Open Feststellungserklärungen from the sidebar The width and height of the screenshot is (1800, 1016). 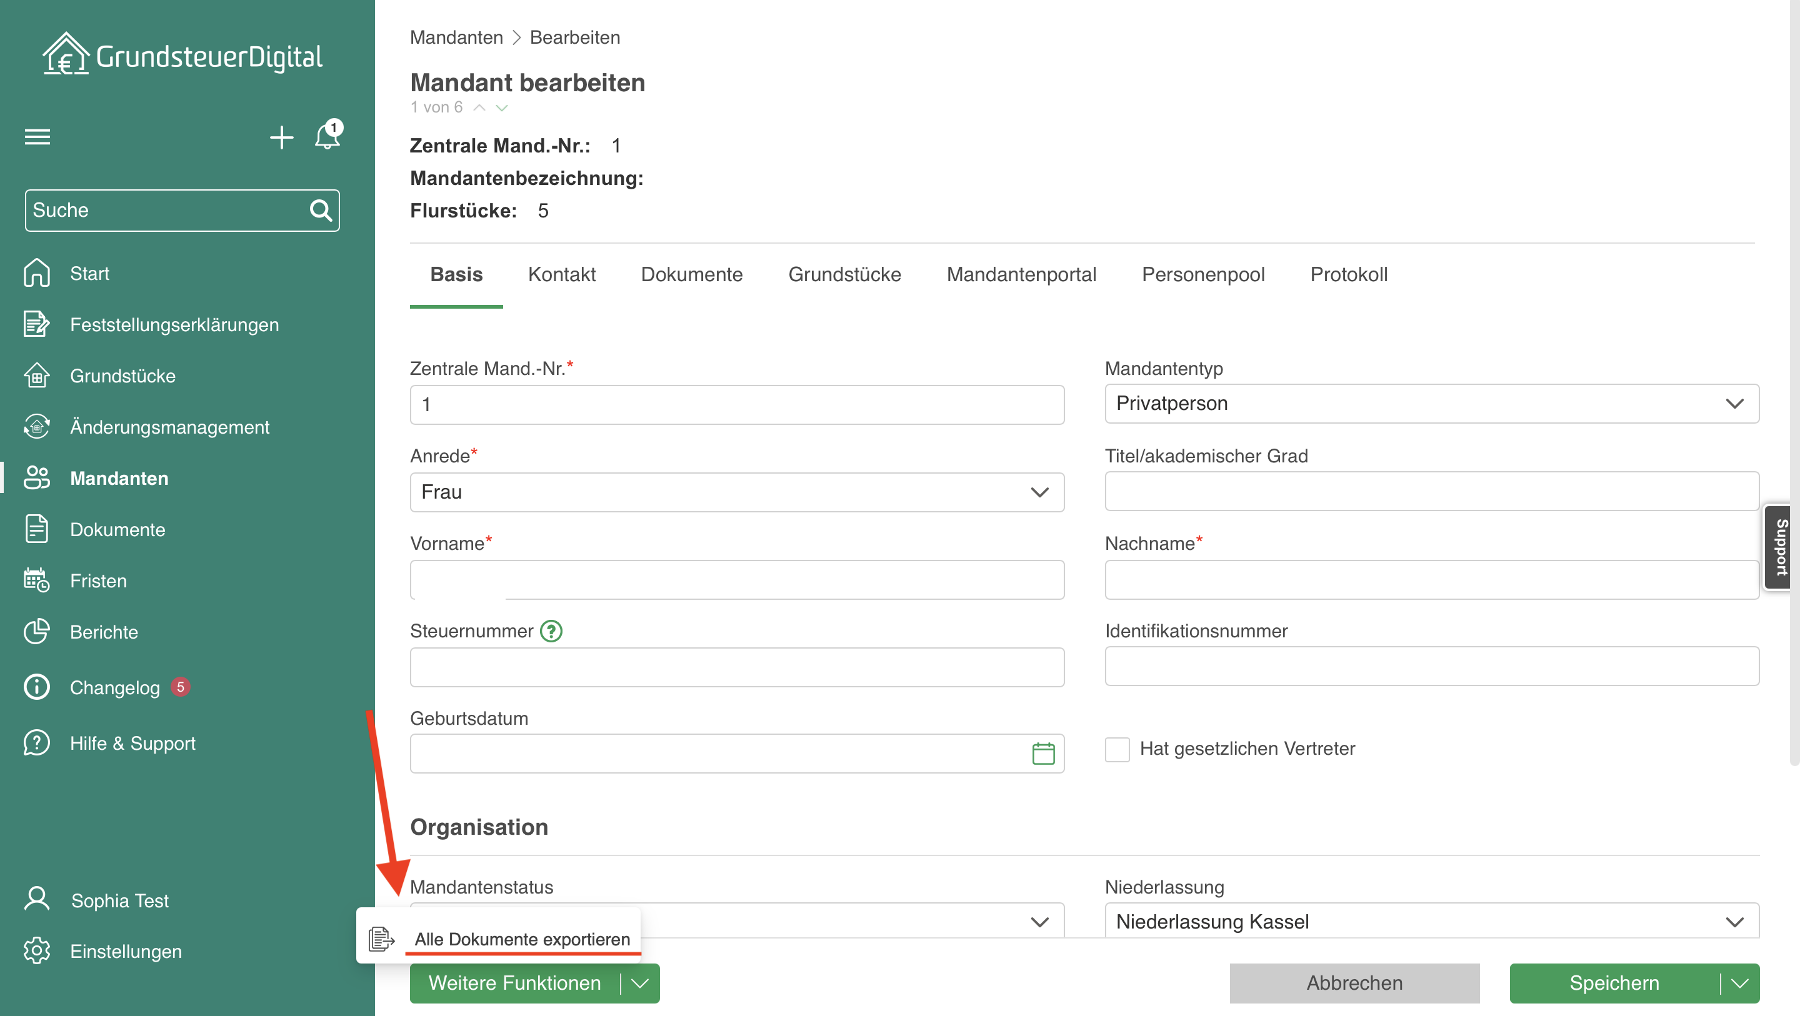tap(174, 324)
